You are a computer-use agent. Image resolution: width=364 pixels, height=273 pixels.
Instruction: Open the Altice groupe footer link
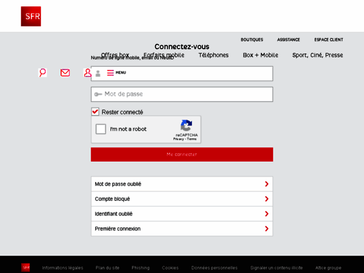point(328,268)
